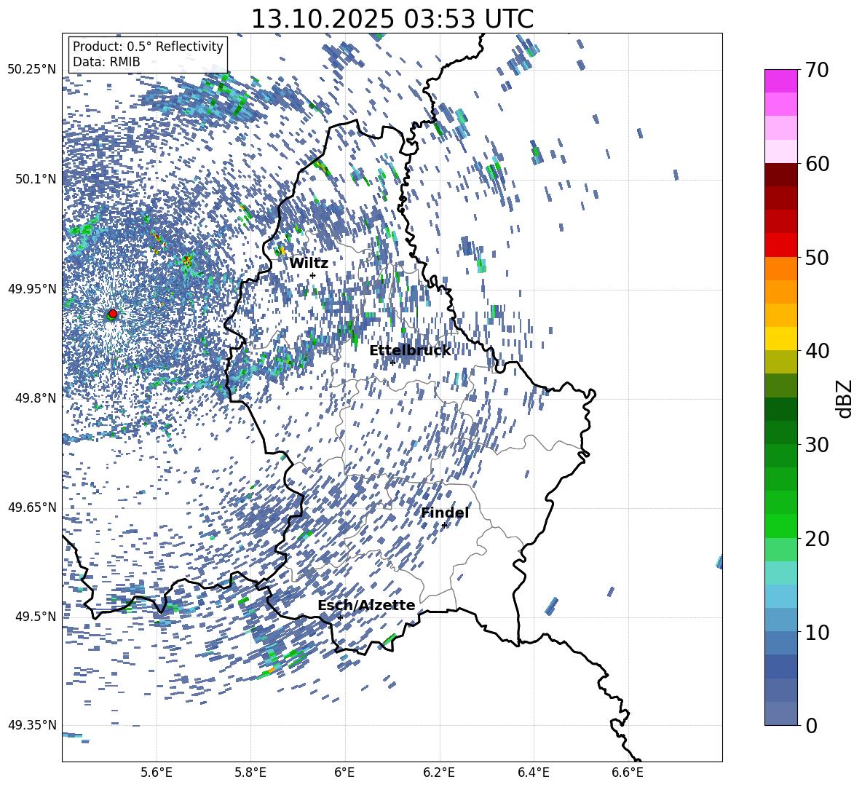
Task: Click the Wiltz city label
Action: coord(309,264)
